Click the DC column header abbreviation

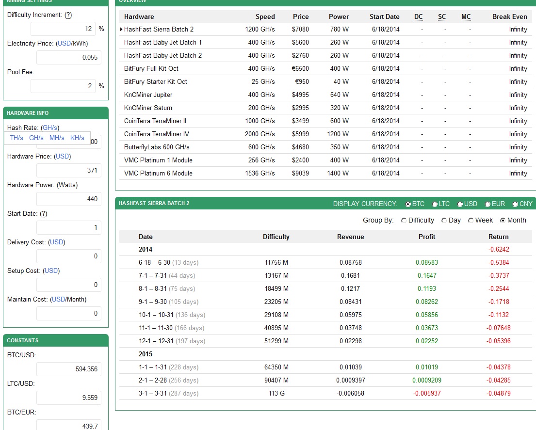point(419,17)
